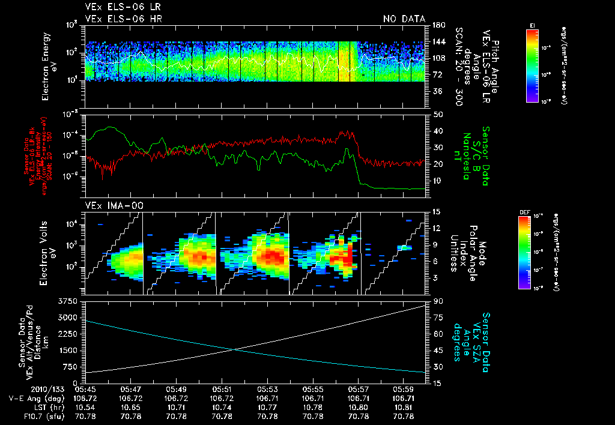Click the 2250 altitude axis tick

pos(68,334)
